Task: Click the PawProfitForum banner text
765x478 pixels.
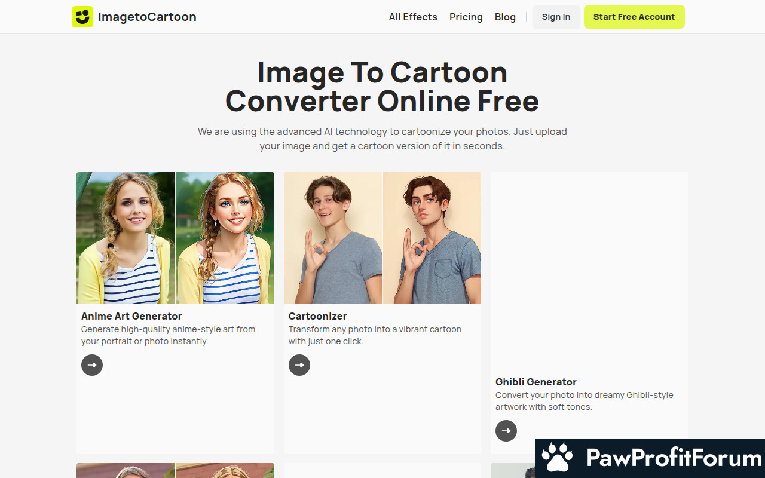Action: coord(674,458)
